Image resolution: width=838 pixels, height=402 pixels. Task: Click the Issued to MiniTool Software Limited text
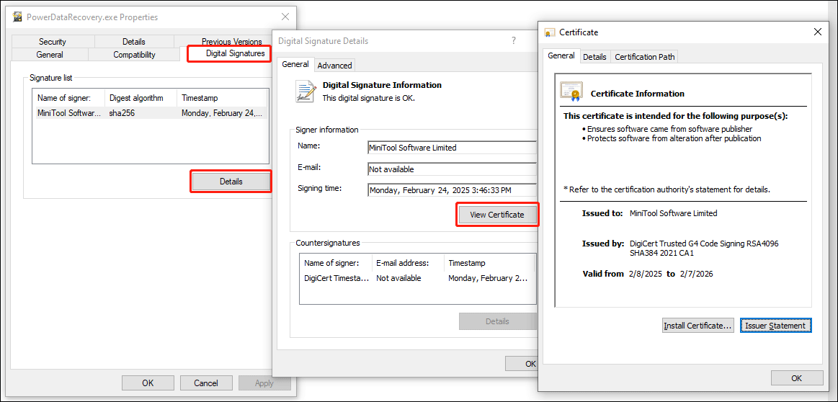coord(674,213)
